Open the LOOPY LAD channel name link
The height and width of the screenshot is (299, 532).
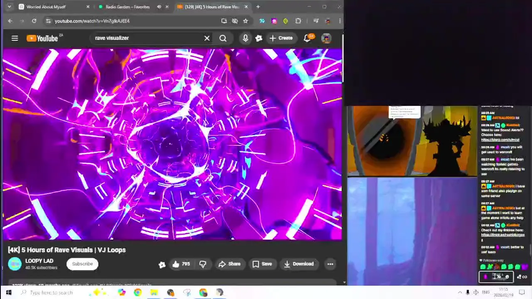(x=39, y=261)
